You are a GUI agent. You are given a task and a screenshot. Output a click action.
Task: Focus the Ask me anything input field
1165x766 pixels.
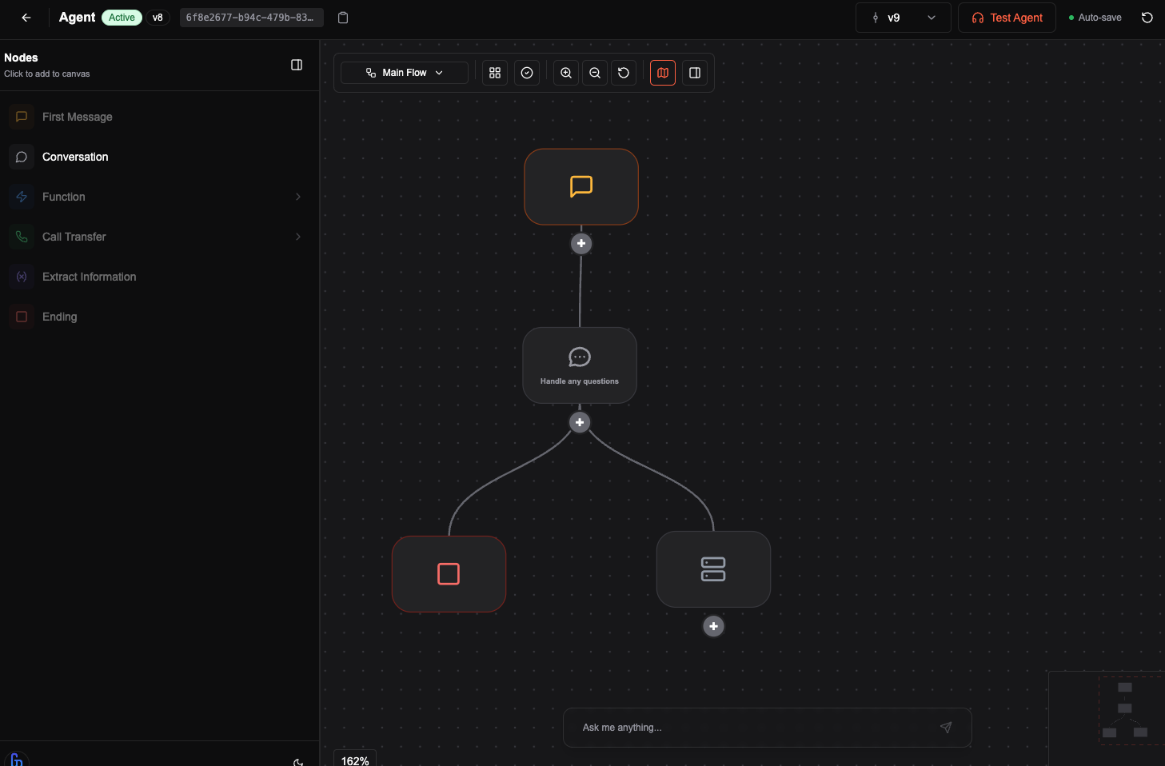click(x=752, y=728)
